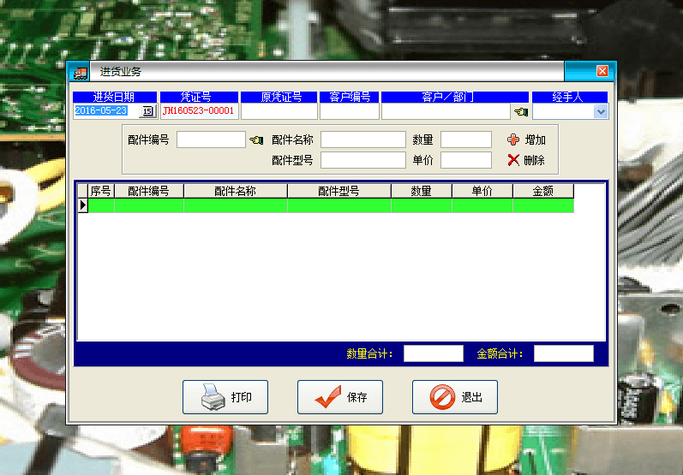Click the red X 删除 icon
The image size is (683, 475).
513,160
